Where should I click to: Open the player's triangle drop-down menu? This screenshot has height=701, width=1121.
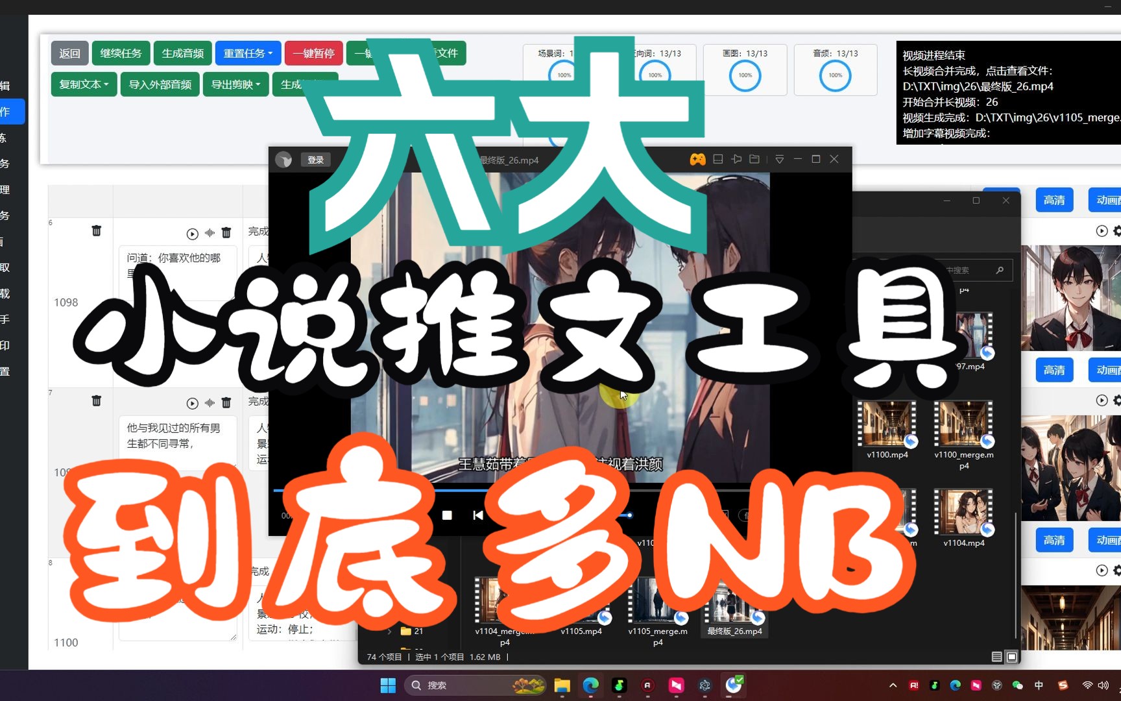coord(779,159)
